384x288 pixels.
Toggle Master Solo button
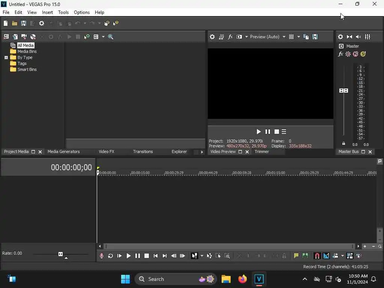pyautogui.click(x=363, y=54)
